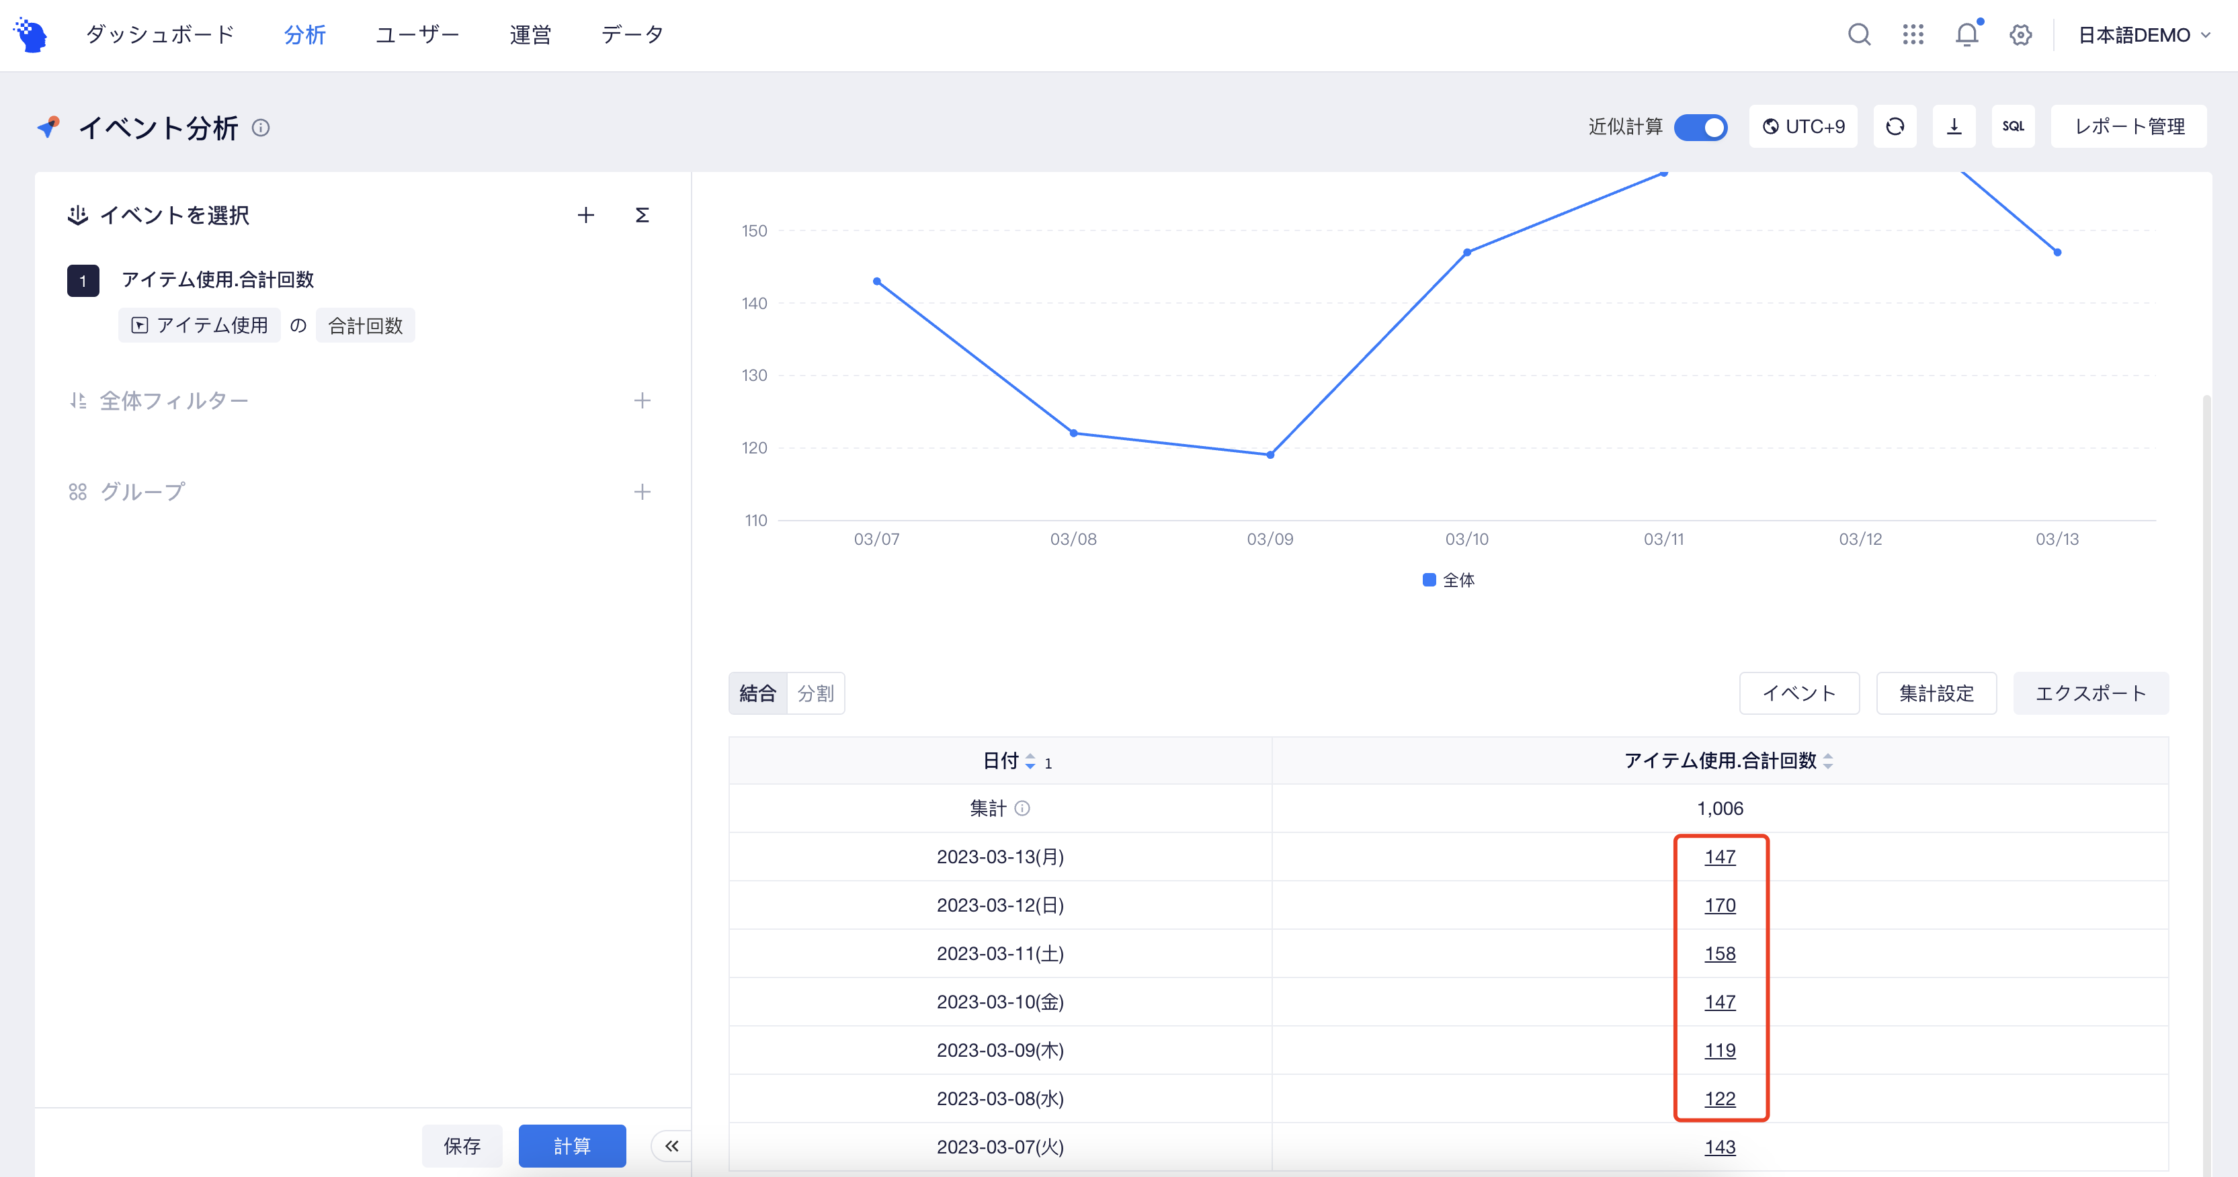Open the 分析 menu
Image resolution: width=2238 pixels, height=1177 pixels.
(x=305, y=35)
